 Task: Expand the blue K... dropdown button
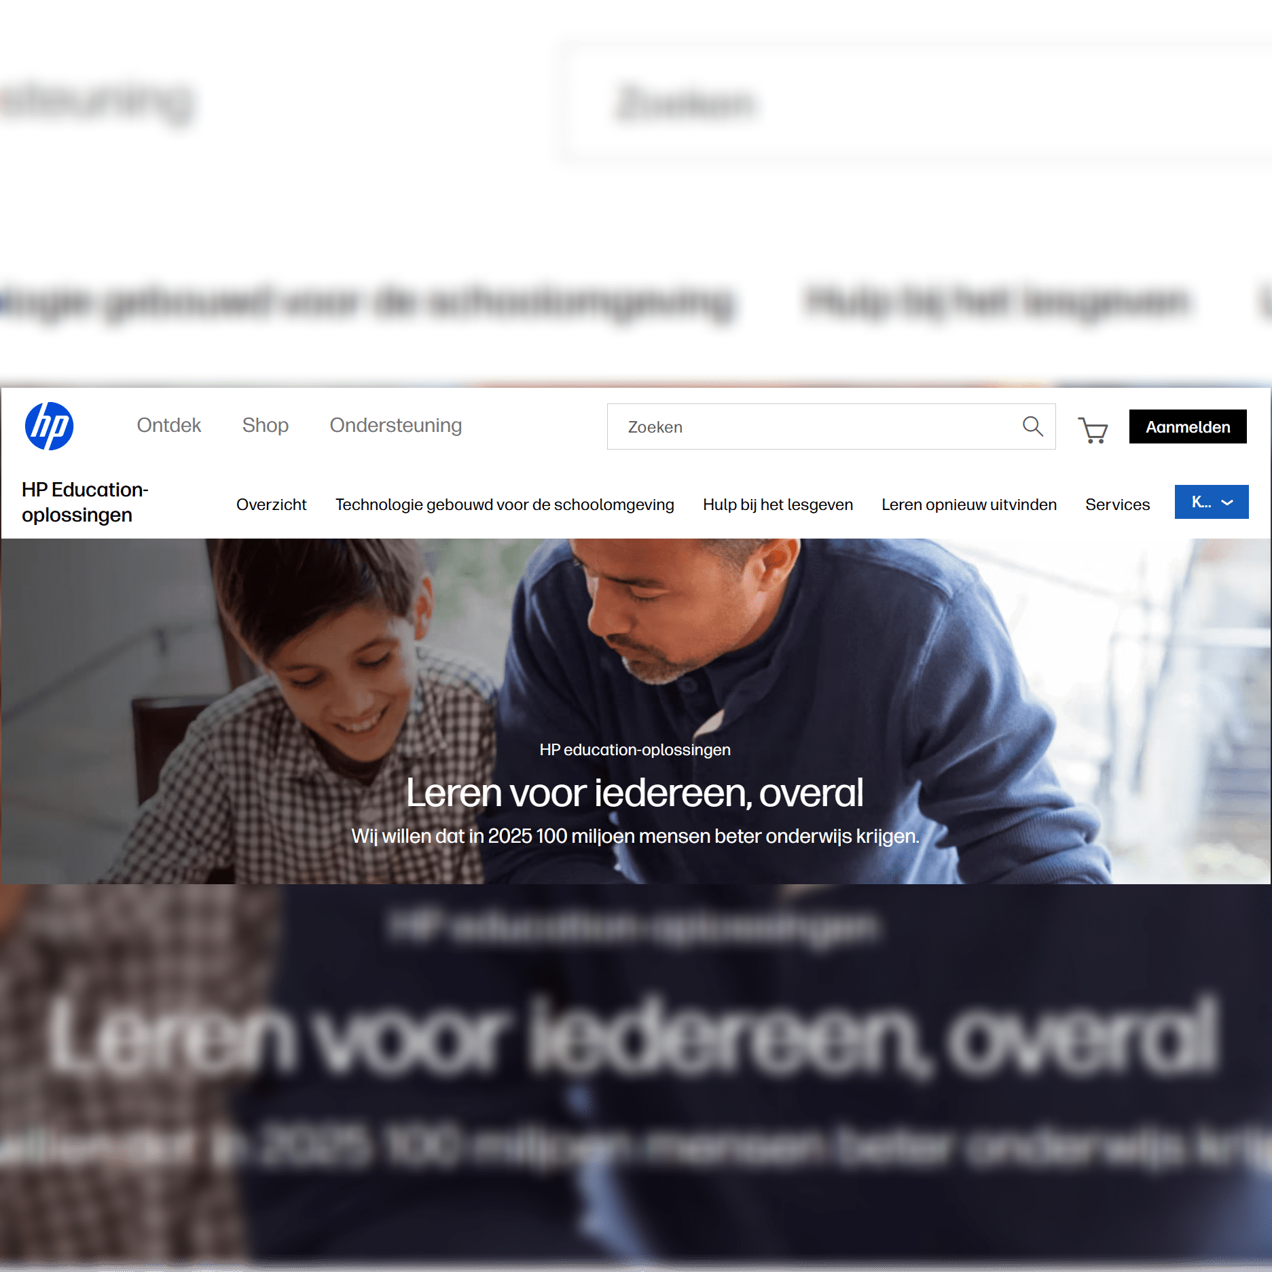(x=1211, y=502)
